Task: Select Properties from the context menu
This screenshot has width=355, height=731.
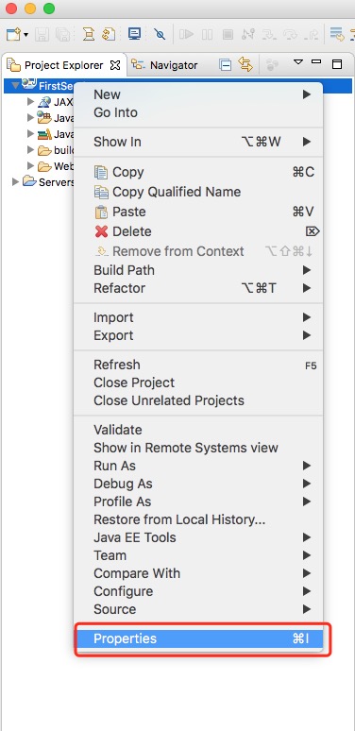Action: pyautogui.click(x=198, y=638)
